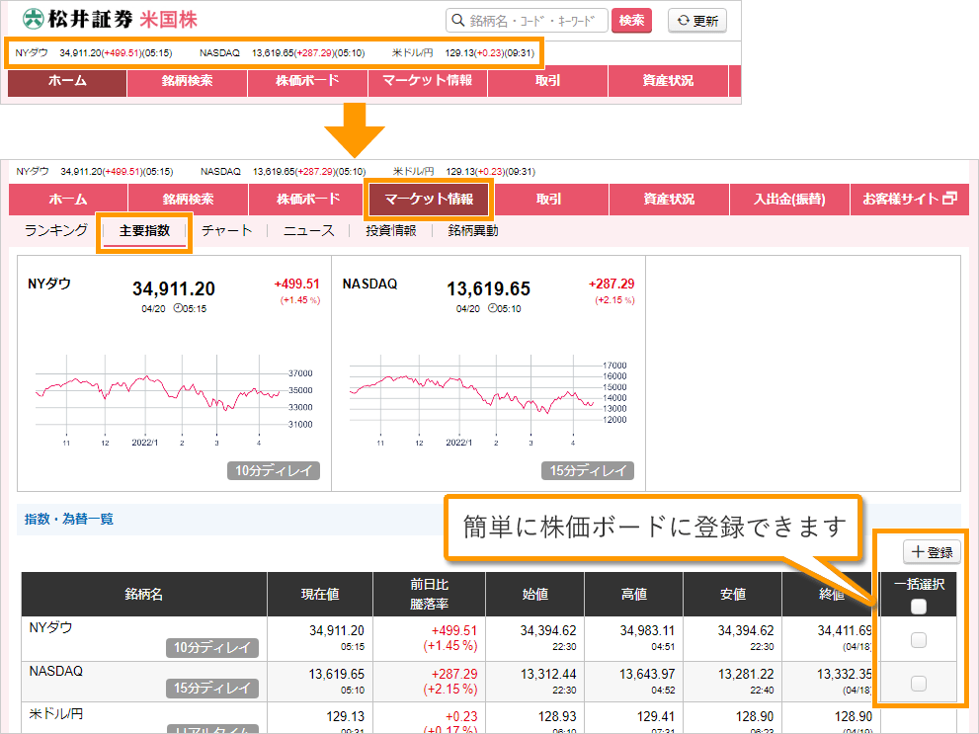Viewport: 979px width, 734px height.
Task: Click the 始値 column header
Action: pyautogui.click(x=535, y=594)
